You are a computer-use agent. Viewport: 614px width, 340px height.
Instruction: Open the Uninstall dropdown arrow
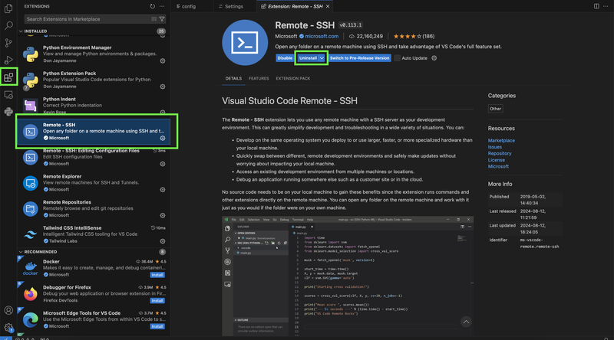click(322, 58)
